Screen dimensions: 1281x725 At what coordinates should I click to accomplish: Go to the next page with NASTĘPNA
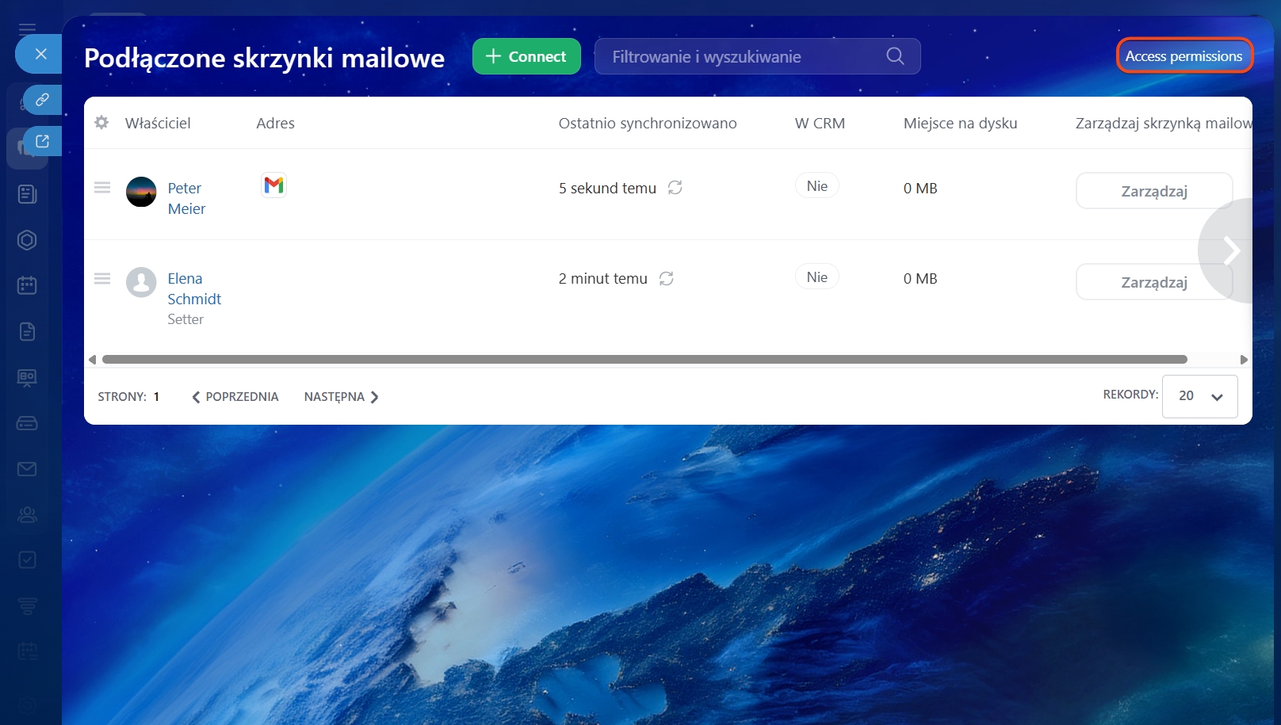(342, 397)
